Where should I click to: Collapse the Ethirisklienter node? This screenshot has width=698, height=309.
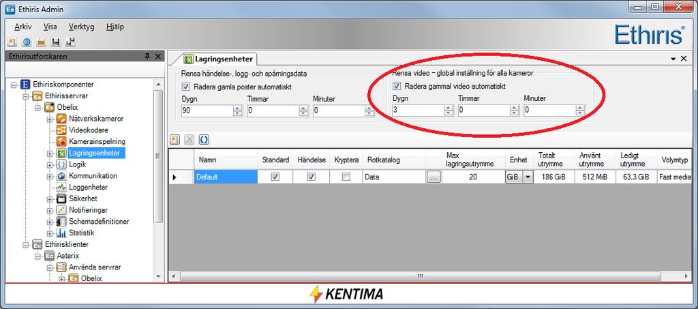(25, 244)
